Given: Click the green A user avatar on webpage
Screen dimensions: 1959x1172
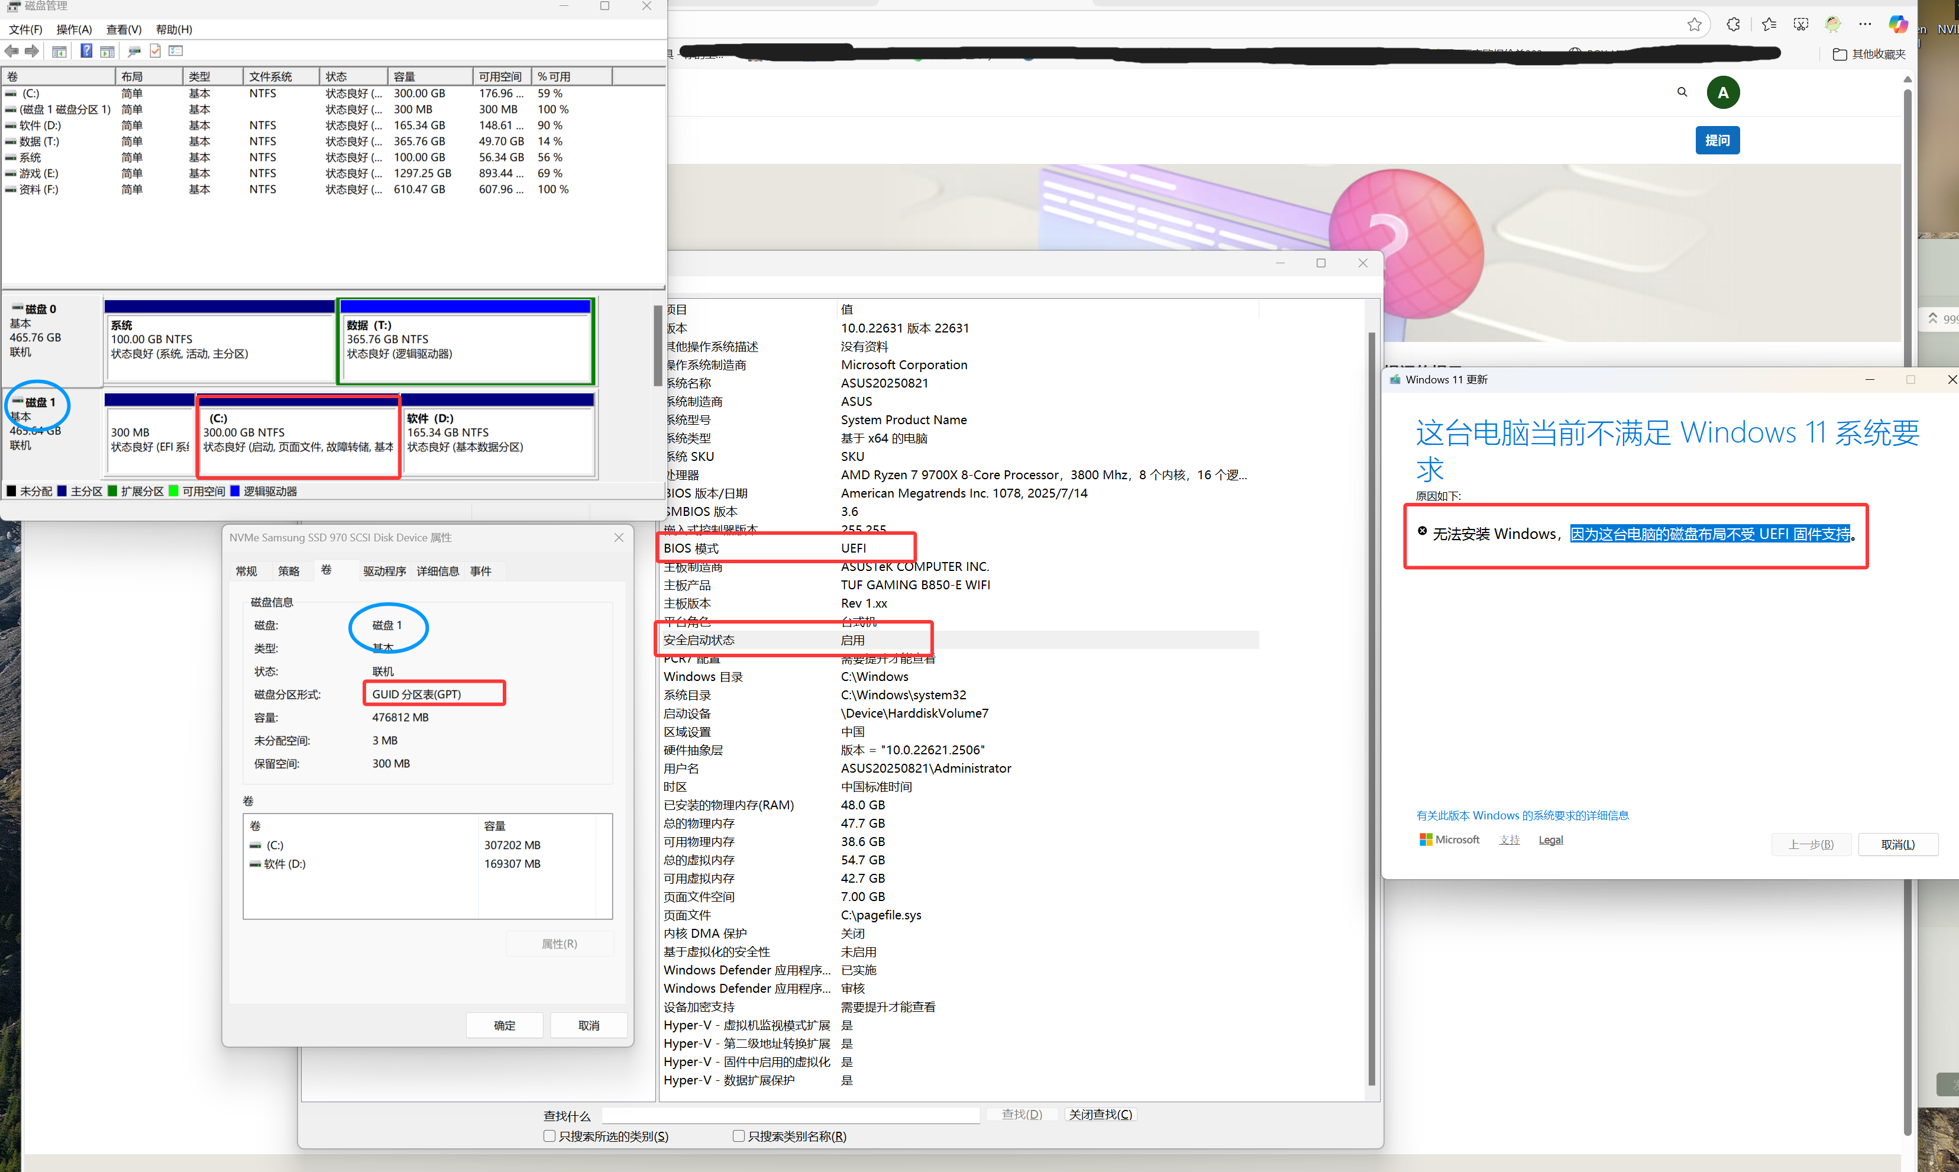Looking at the screenshot, I should [1723, 92].
